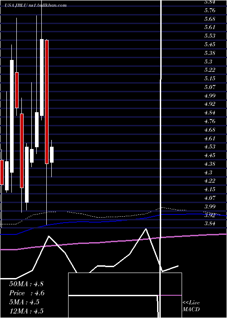Click the pink moving average line

(113, 241)
